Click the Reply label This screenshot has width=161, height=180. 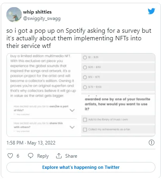[x=43, y=156]
